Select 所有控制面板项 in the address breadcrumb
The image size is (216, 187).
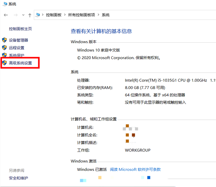pos(82,15)
